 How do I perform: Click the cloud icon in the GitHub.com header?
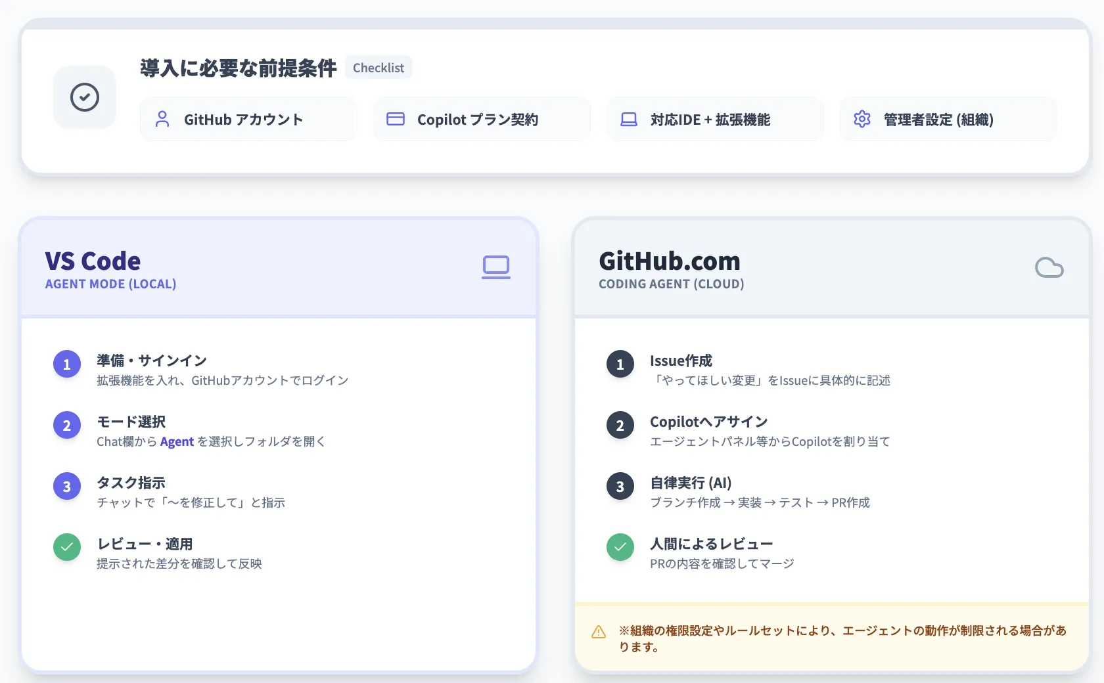pyautogui.click(x=1049, y=267)
